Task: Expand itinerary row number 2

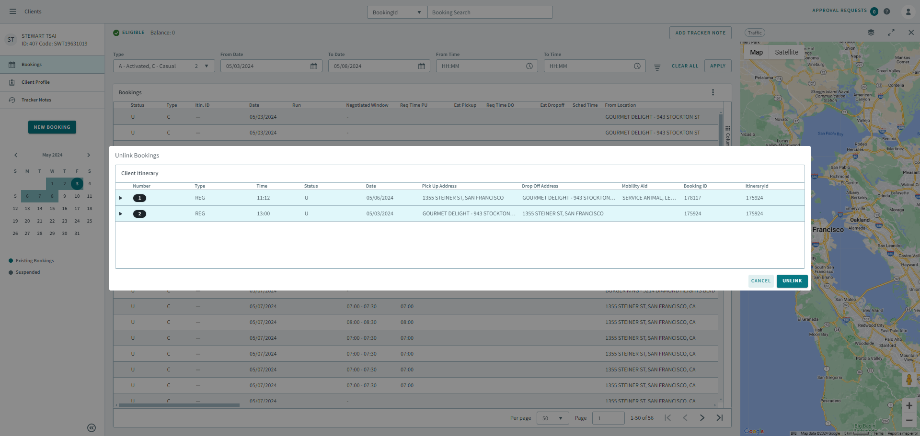Action: point(121,214)
